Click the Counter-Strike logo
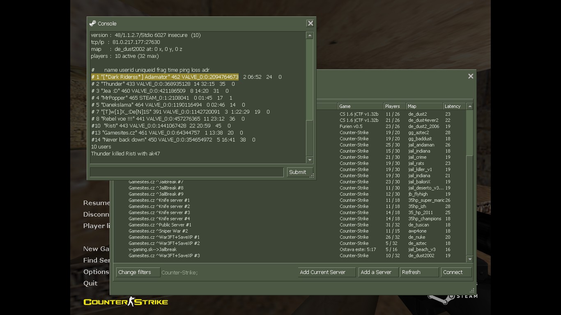Viewport: 561px width, 315px height. click(126, 302)
